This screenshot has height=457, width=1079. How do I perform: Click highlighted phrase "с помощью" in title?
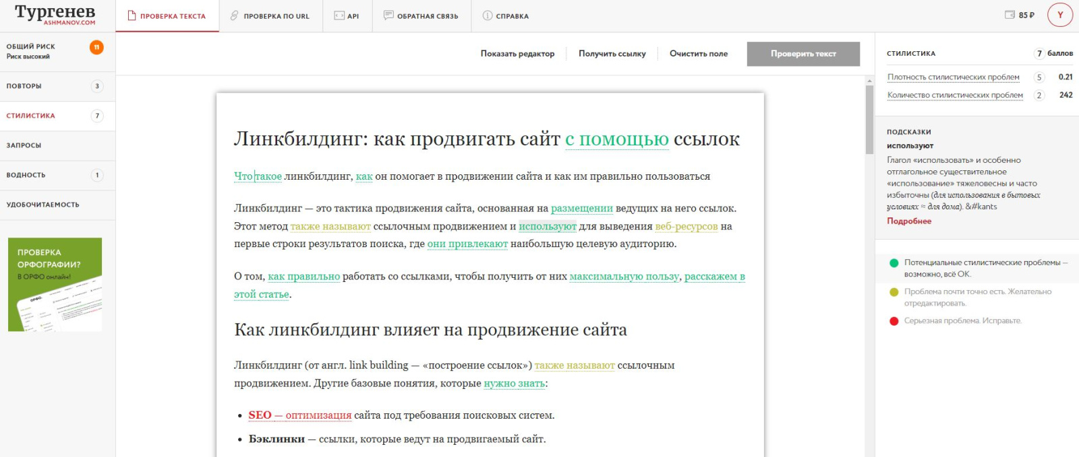(x=616, y=139)
